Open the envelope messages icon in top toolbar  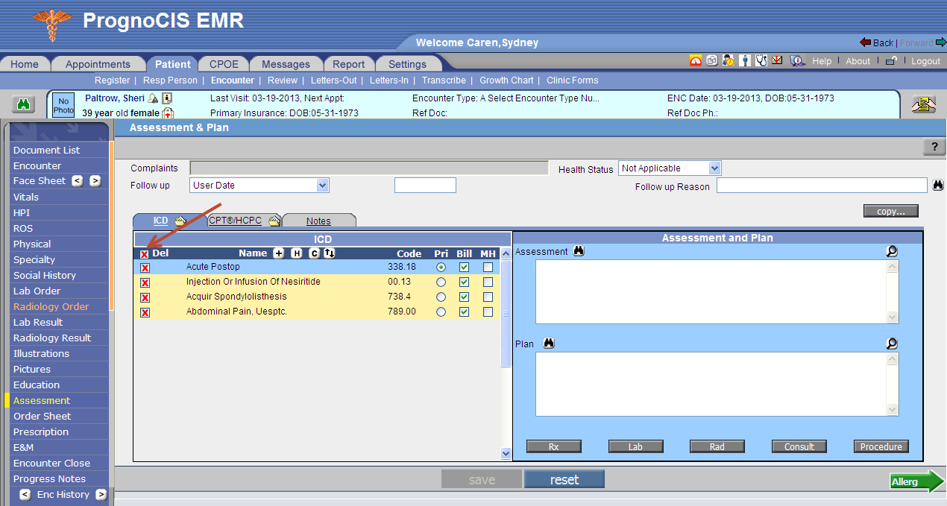[x=777, y=61]
